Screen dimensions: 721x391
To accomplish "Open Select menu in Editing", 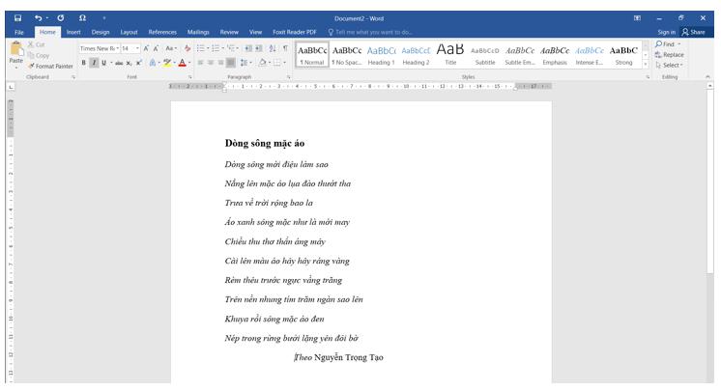I will pyautogui.click(x=669, y=66).
